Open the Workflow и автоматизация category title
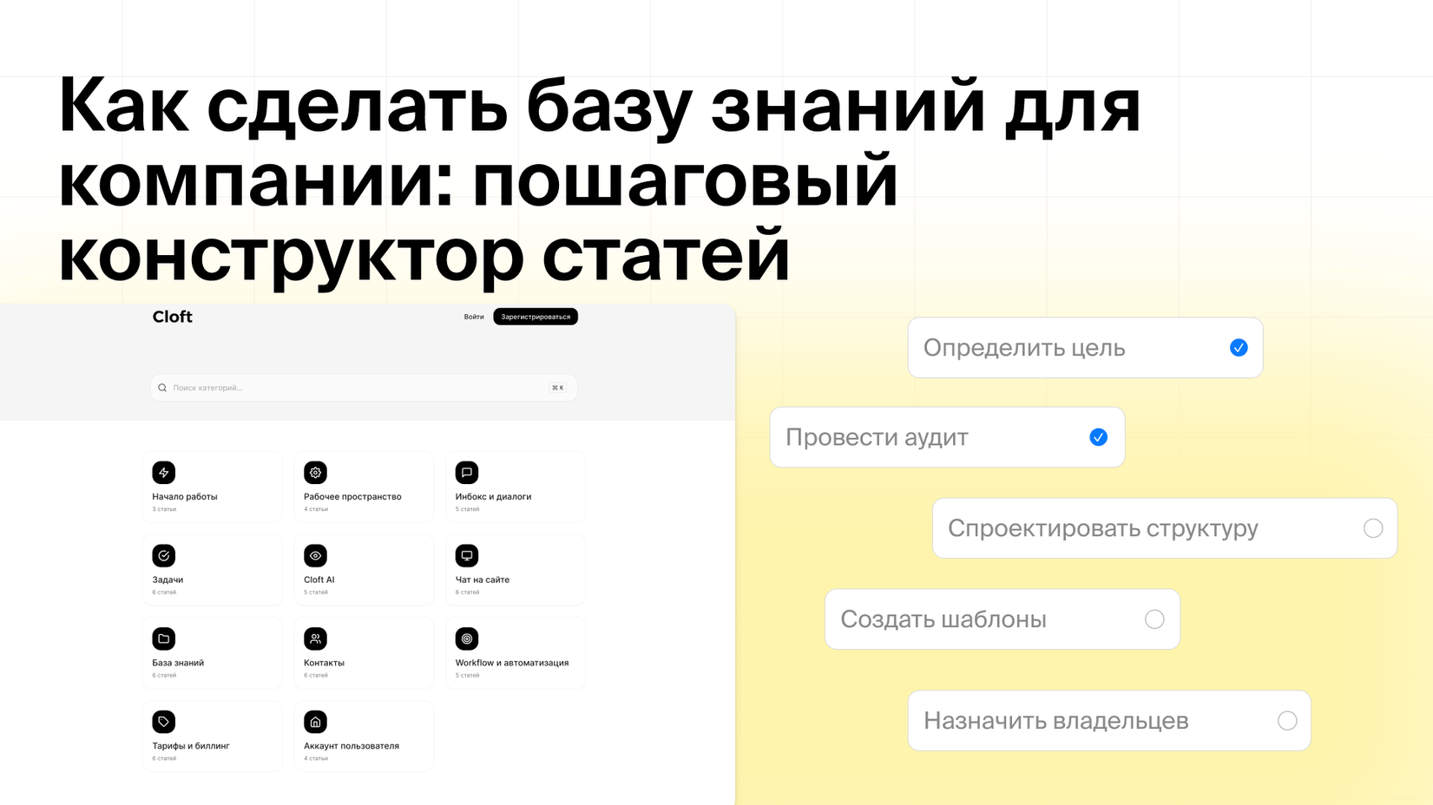 [512, 663]
